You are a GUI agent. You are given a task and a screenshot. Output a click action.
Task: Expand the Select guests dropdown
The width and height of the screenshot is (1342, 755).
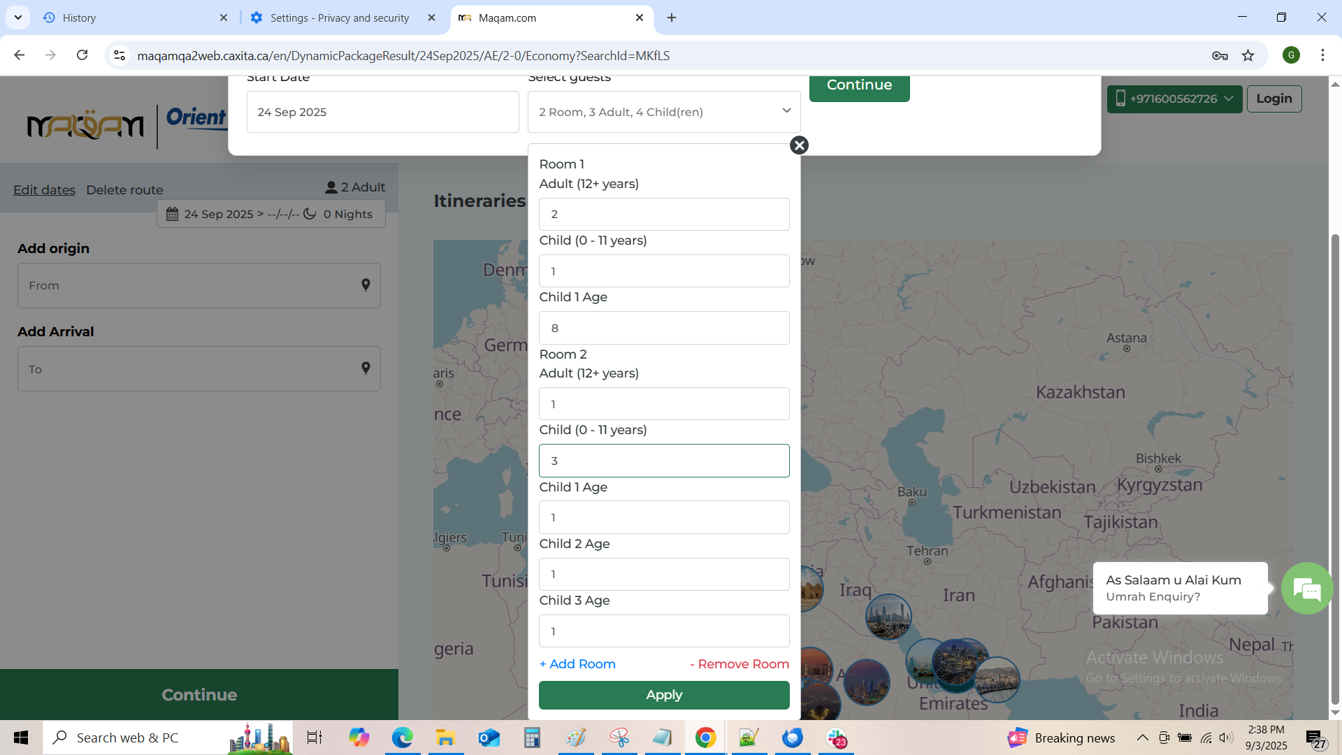[x=663, y=112]
